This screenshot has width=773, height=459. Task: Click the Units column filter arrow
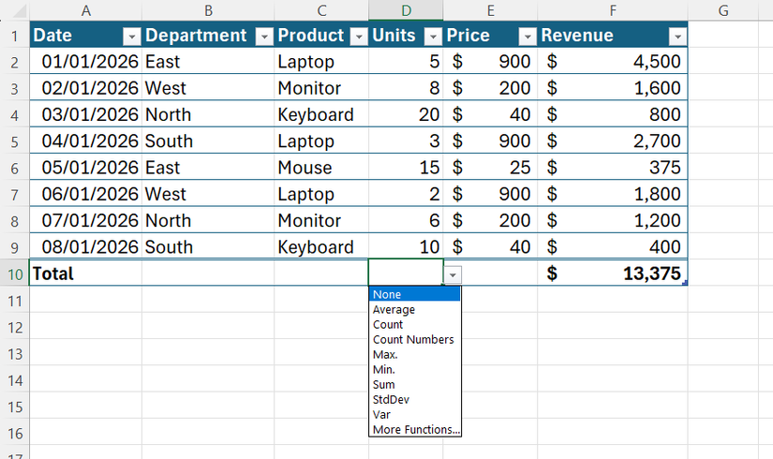click(433, 37)
